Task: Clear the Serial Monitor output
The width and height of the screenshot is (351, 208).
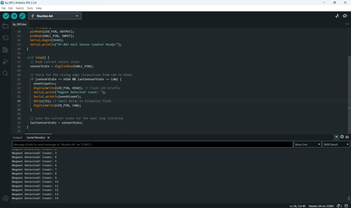Action: coord(347,137)
